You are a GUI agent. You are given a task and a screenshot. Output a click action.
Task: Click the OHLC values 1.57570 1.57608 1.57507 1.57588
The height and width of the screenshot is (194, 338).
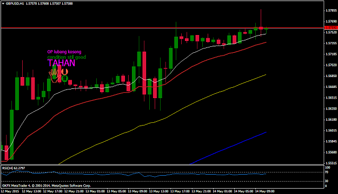49,4
